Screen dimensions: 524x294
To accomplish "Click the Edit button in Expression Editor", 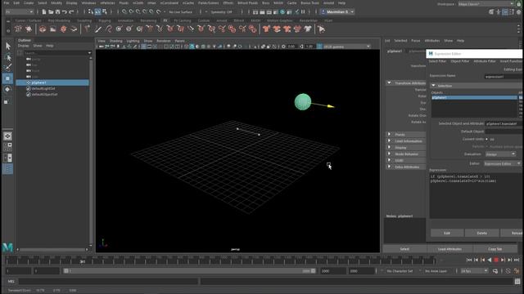I will click(447, 233).
